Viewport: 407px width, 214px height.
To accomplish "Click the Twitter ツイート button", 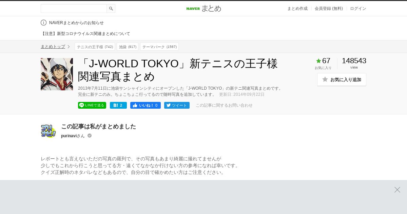I will coord(177,105).
